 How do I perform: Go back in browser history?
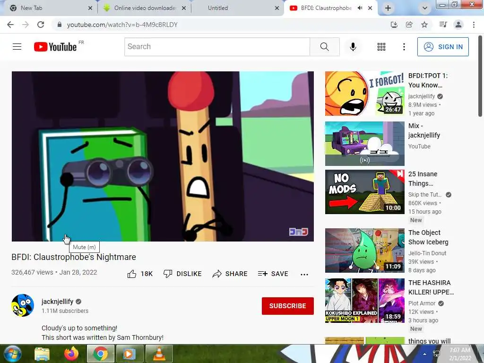point(10,25)
